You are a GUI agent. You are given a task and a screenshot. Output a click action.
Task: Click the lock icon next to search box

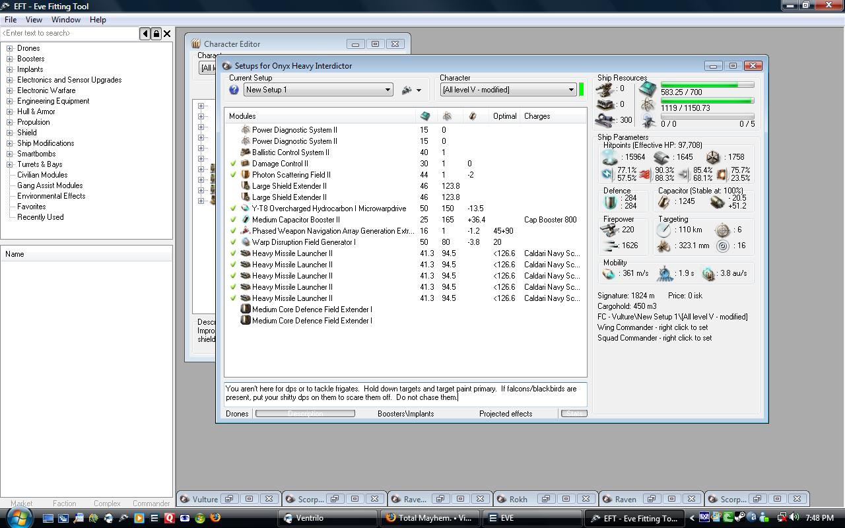point(156,34)
